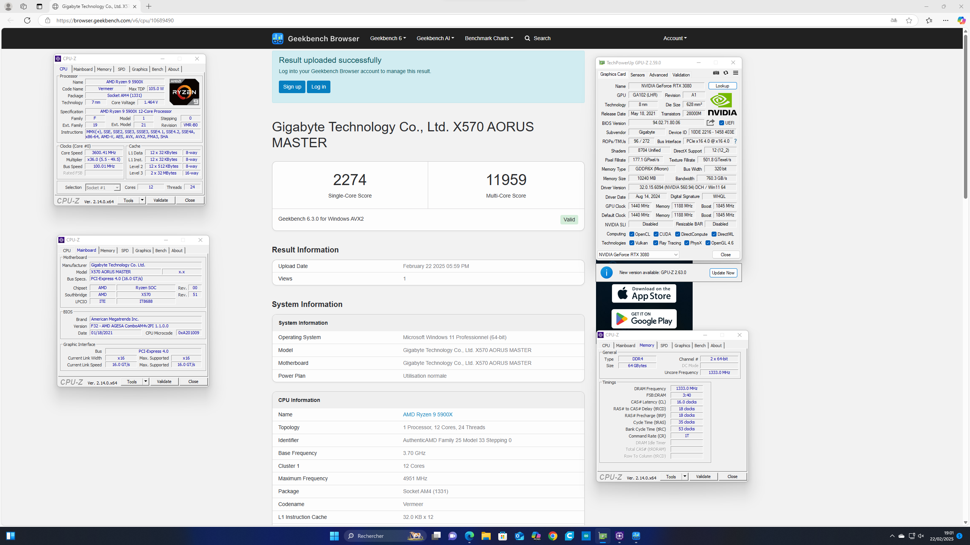
Task: Click the BIOS Version export icon in GPU-Z
Action: pos(710,123)
